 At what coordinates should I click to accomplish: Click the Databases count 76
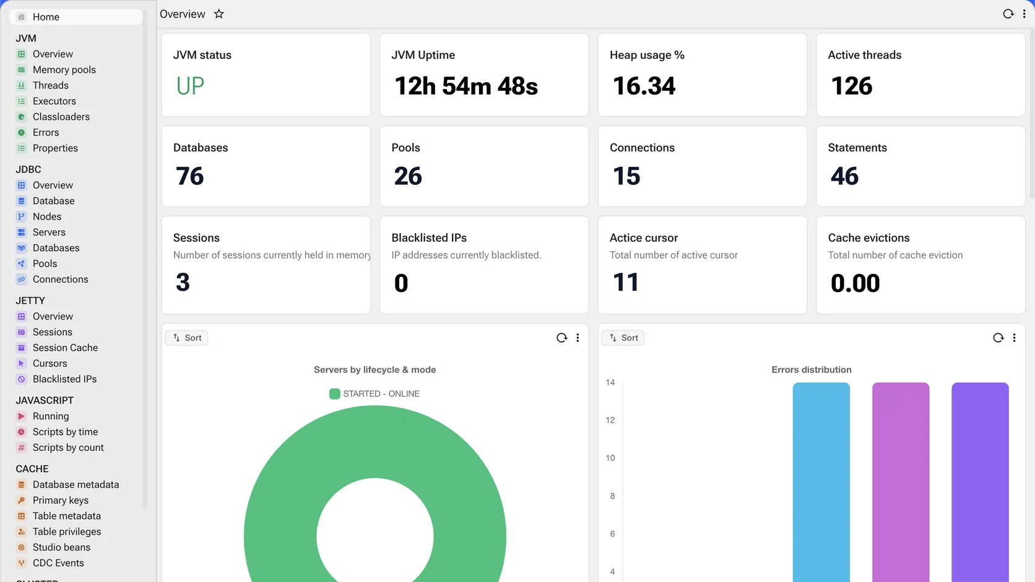pyautogui.click(x=190, y=176)
